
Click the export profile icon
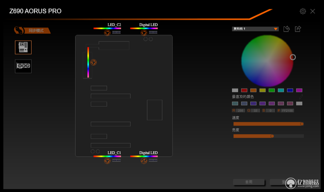(x=298, y=29)
